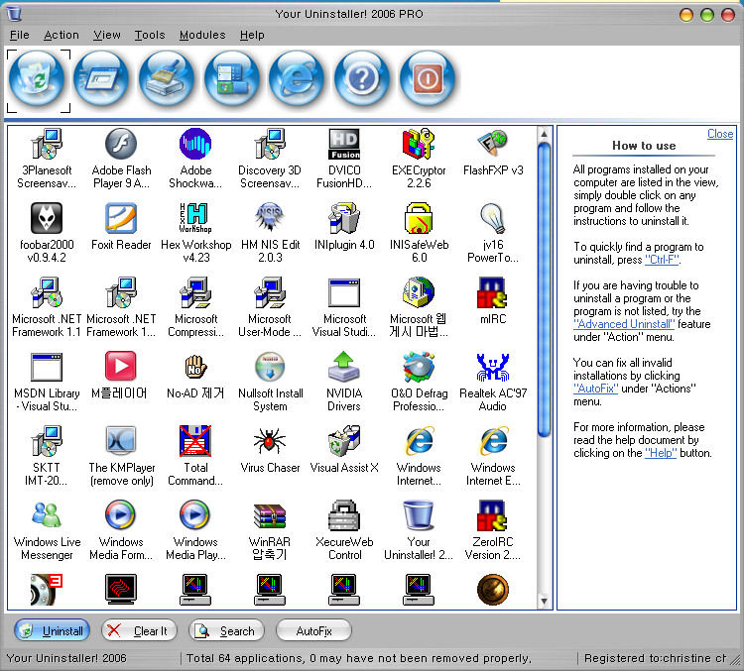The image size is (744, 671).
Task: Select the O&O Defrag Professional icon
Action: 419,367
